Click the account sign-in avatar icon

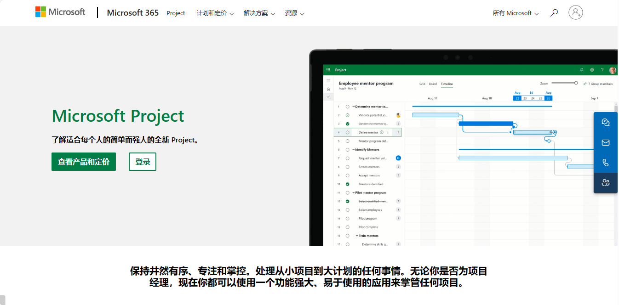click(576, 12)
